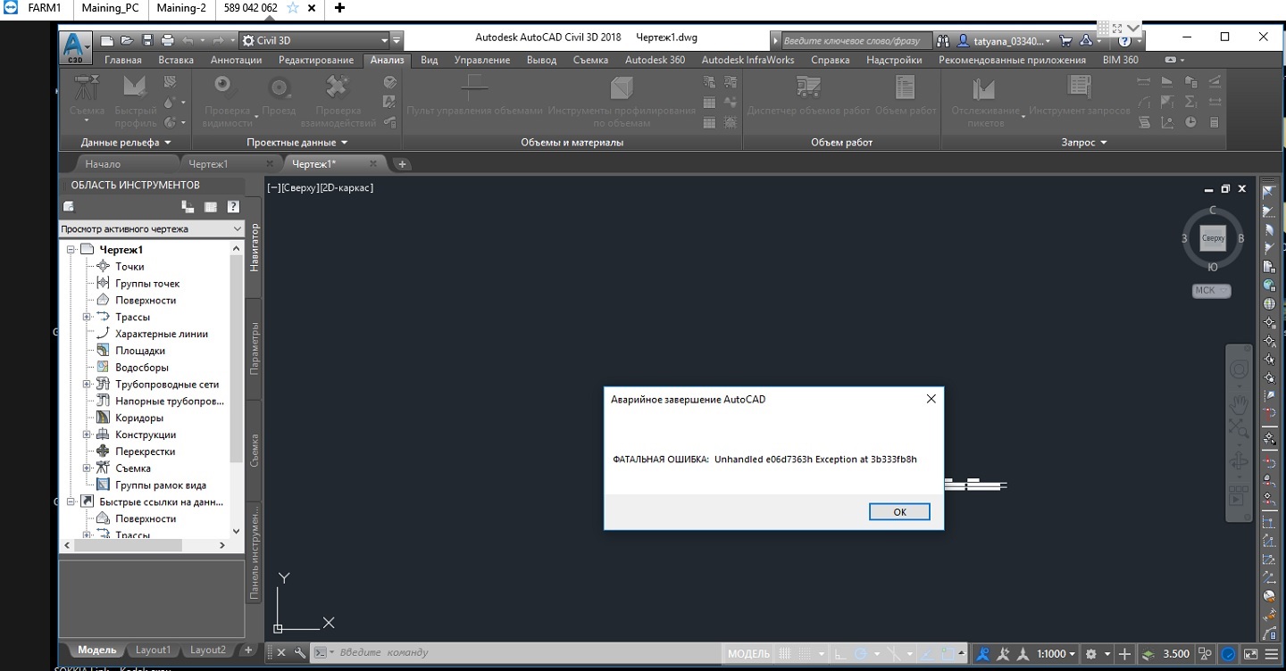This screenshot has height=671, width=1286.
Task: Expand the first Трассы tree node
Action: (87, 317)
